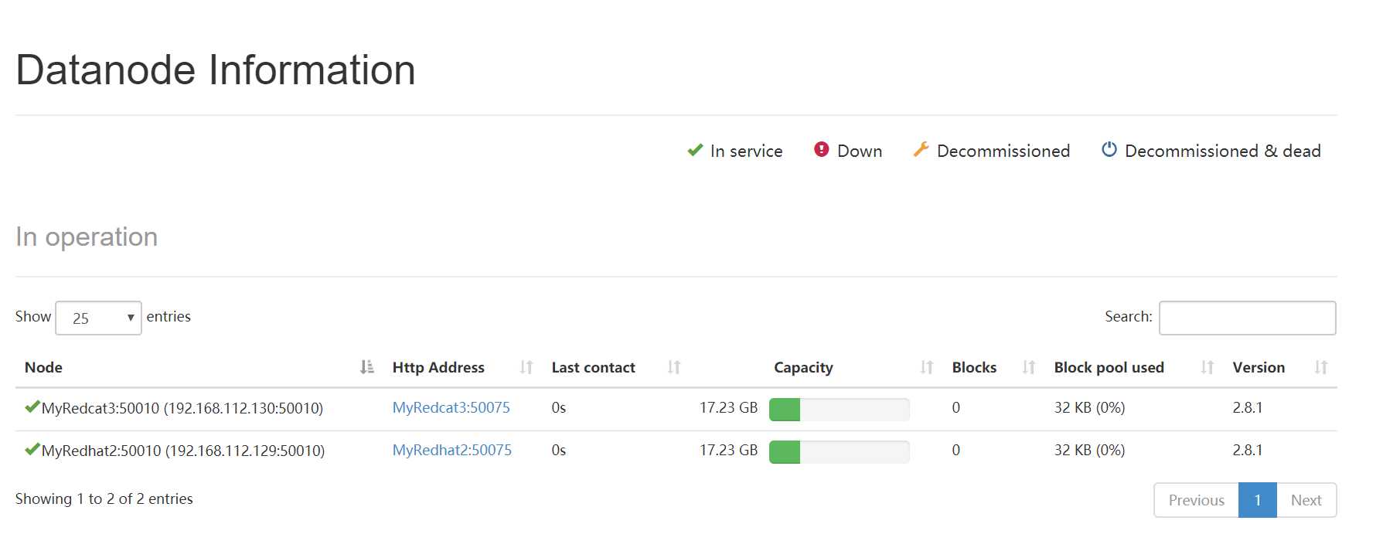This screenshot has width=1383, height=541.
Task: Click the orange Decommissioned wrench icon
Action: click(x=921, y=149)
